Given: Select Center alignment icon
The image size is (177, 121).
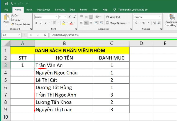Looking at the screenshot, I should point(86,23).
